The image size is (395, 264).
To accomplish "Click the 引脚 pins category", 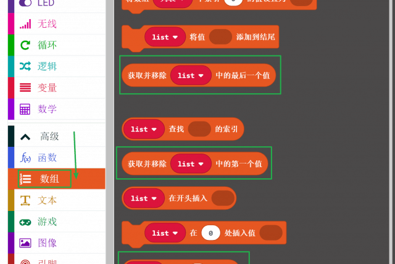I will [47, 262].
